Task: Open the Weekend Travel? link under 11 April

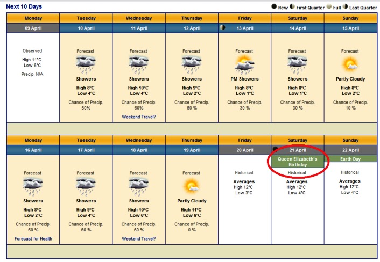Action: pos(139,117)
